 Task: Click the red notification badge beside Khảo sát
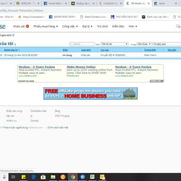(28, 26)
